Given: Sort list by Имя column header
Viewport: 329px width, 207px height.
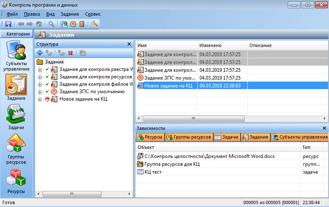Looking at the screenshot, I should (x=166, y=45).
